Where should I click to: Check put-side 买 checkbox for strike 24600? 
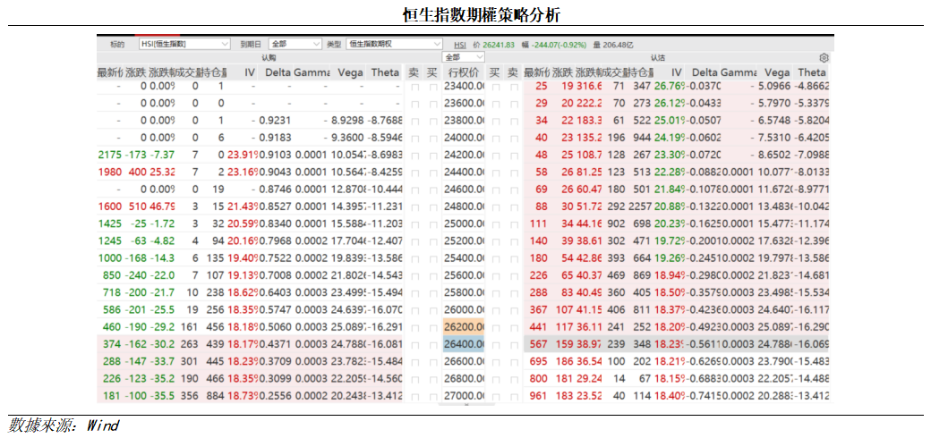click(x=496, y=190)
